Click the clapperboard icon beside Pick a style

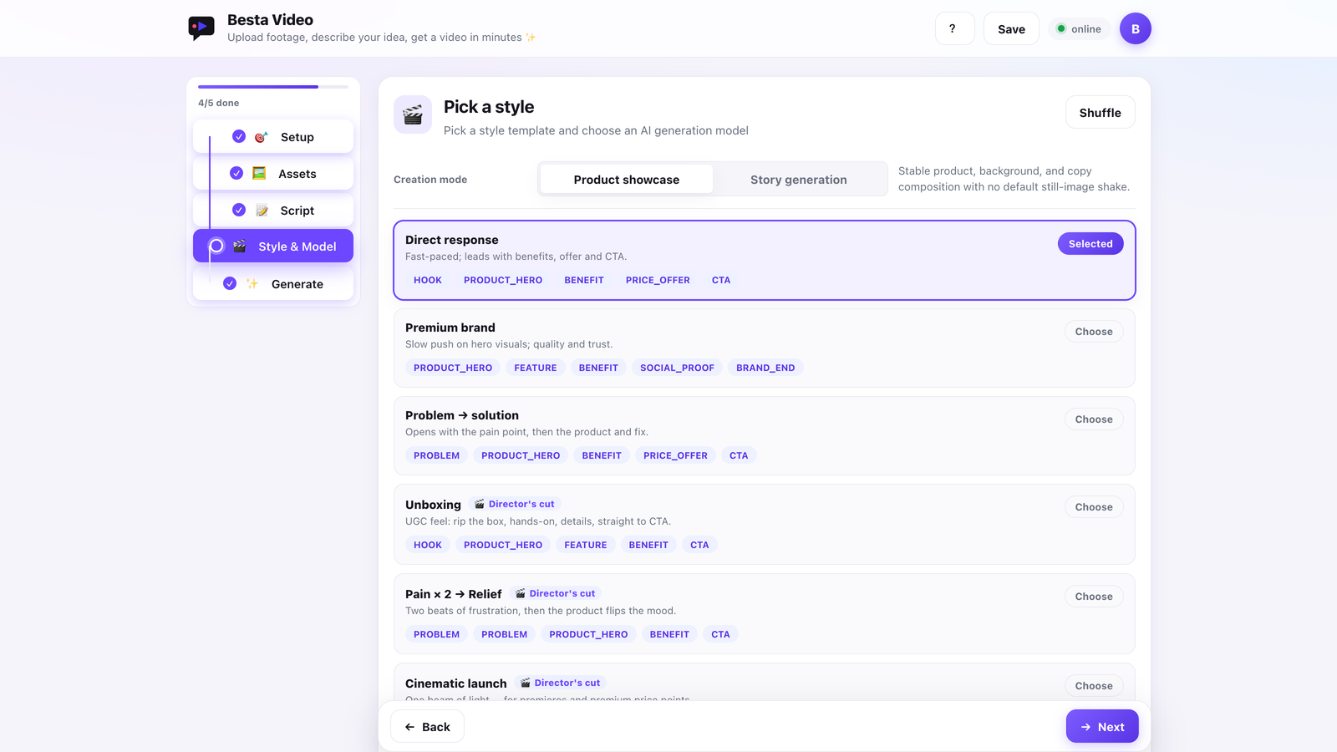point(413,114)
